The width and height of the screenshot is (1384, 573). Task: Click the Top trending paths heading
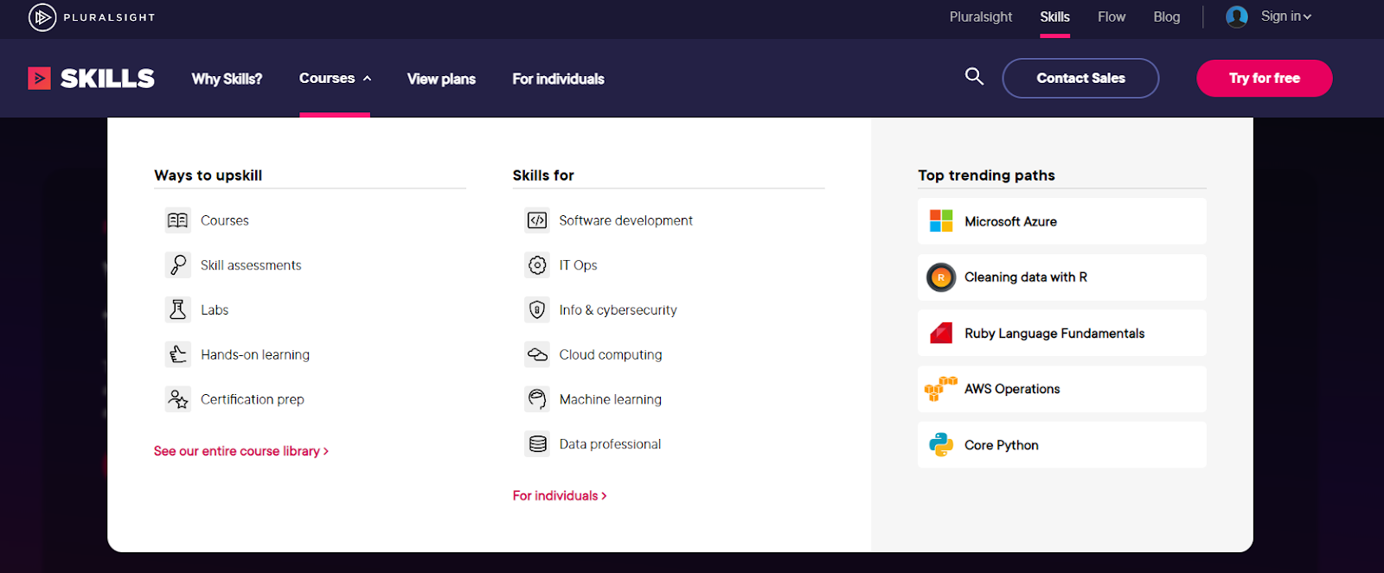[x=986, y=175]
